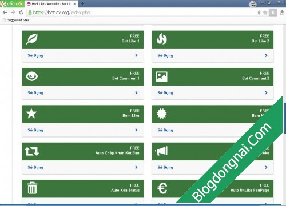The width and height of the screenshot is (286, 206).
Task: Click the incognito spy icon
Action: [x=253, y=4]
